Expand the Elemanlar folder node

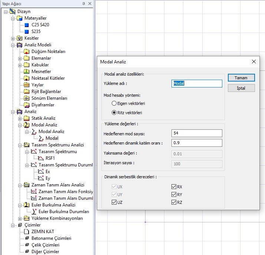[20, 58]
